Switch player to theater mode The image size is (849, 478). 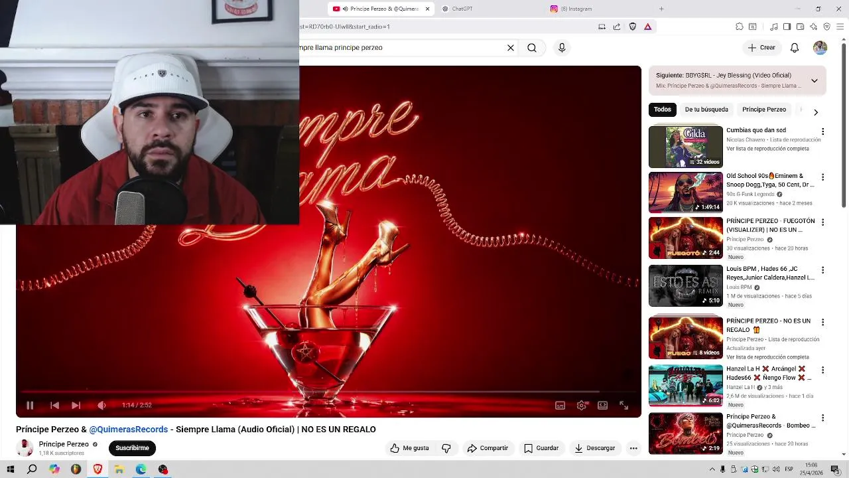(x=602, y=405)
